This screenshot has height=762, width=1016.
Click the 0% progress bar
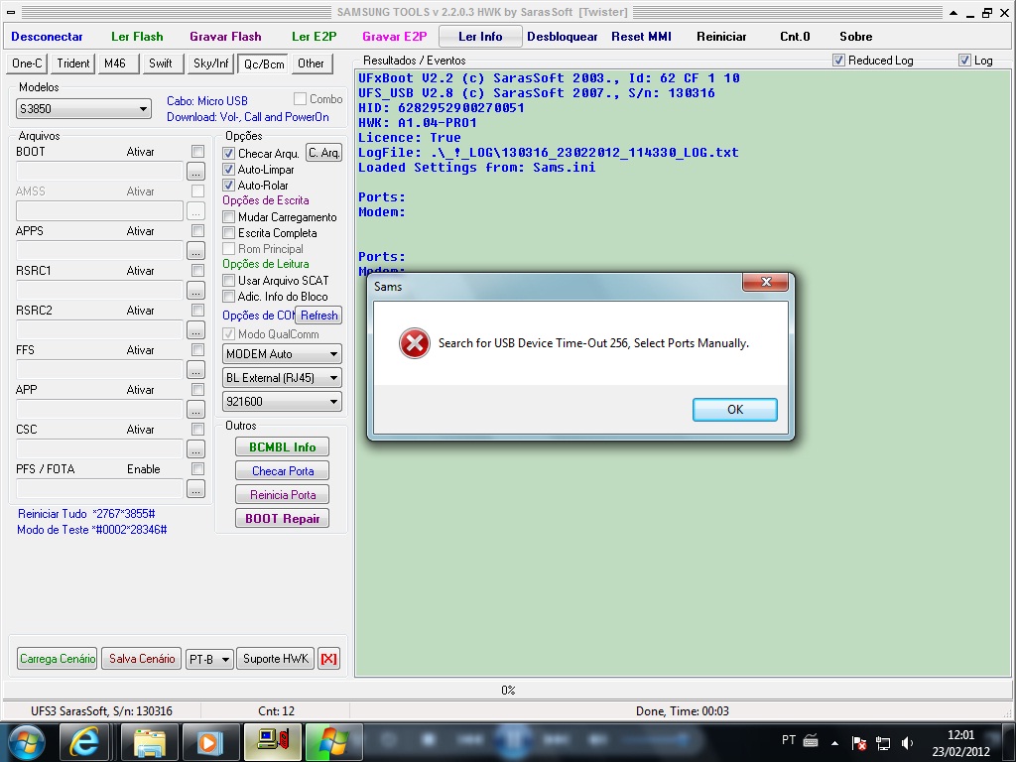(x=507, y=690)
